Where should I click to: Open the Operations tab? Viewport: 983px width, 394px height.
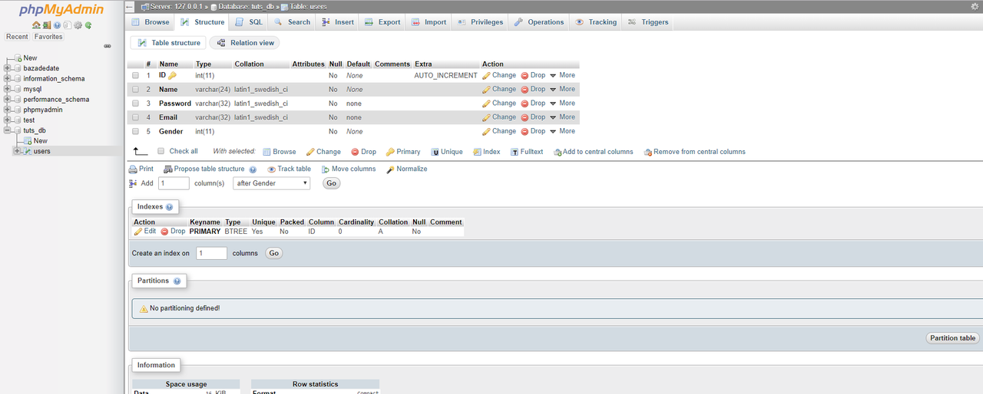[539, 22]
